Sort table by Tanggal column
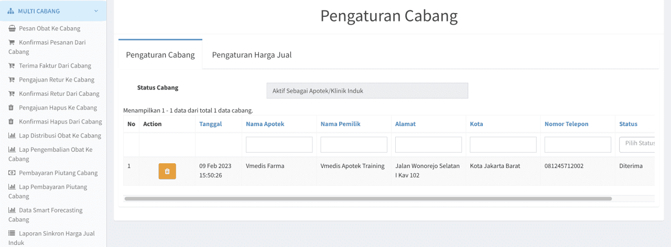This screenshot has height=247, width=671. click(210, 124)
